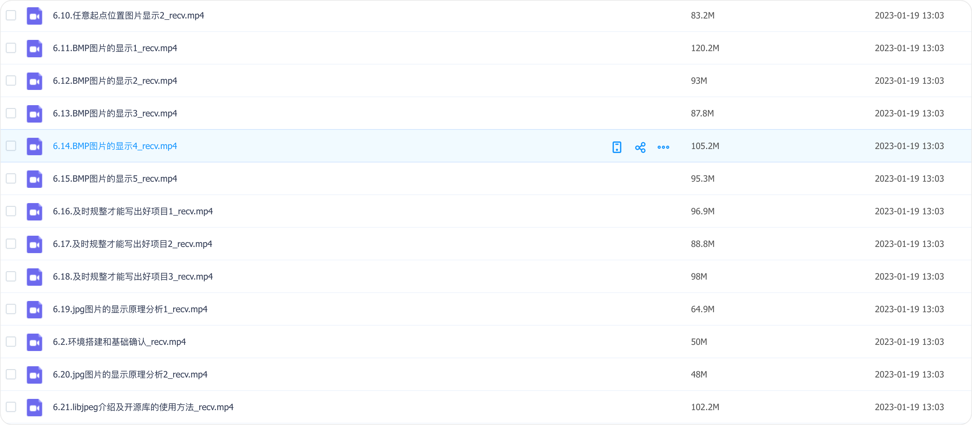Click the 120.2M file size value
972x425 pixels.
[705, 48]
